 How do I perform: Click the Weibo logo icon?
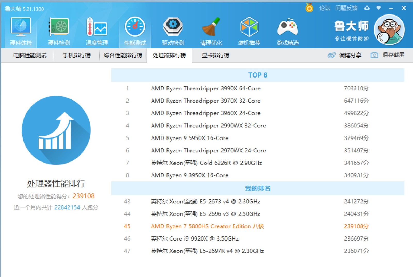tap(331, 55)
